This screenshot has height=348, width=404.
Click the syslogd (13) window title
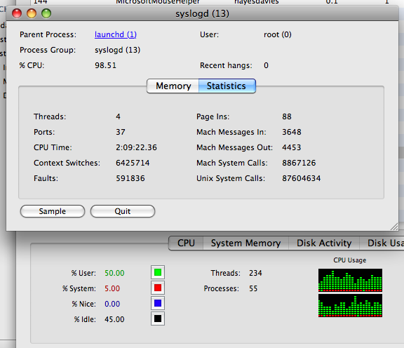click(x=202, y=13)
